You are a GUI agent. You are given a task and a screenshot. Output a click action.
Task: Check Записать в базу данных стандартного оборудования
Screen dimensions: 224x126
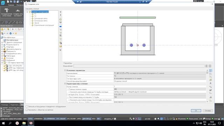(x=27, y=106)
